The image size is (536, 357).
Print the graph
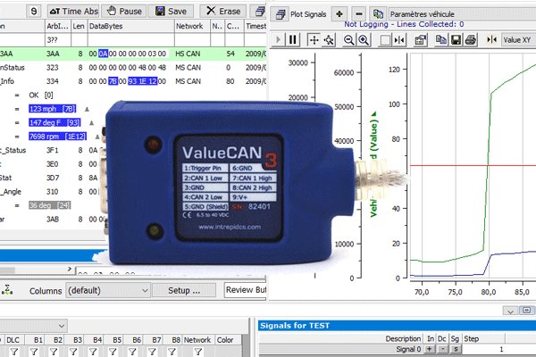click(471, 40)
